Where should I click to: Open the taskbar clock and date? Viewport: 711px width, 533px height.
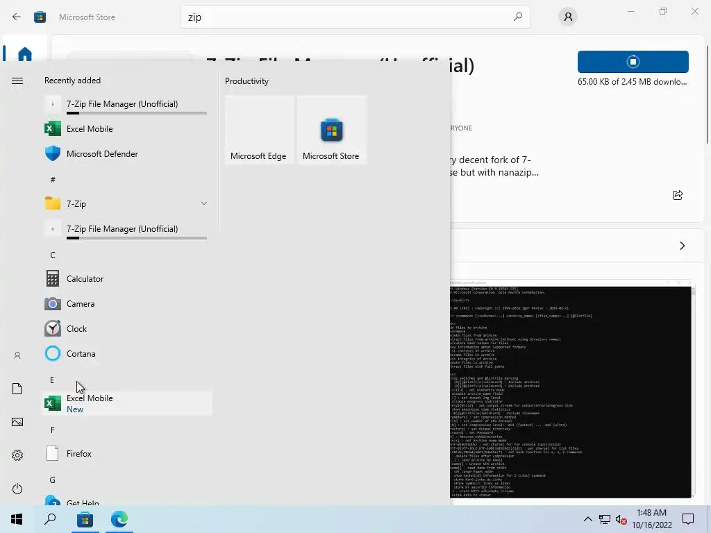(x=651, y=519)
